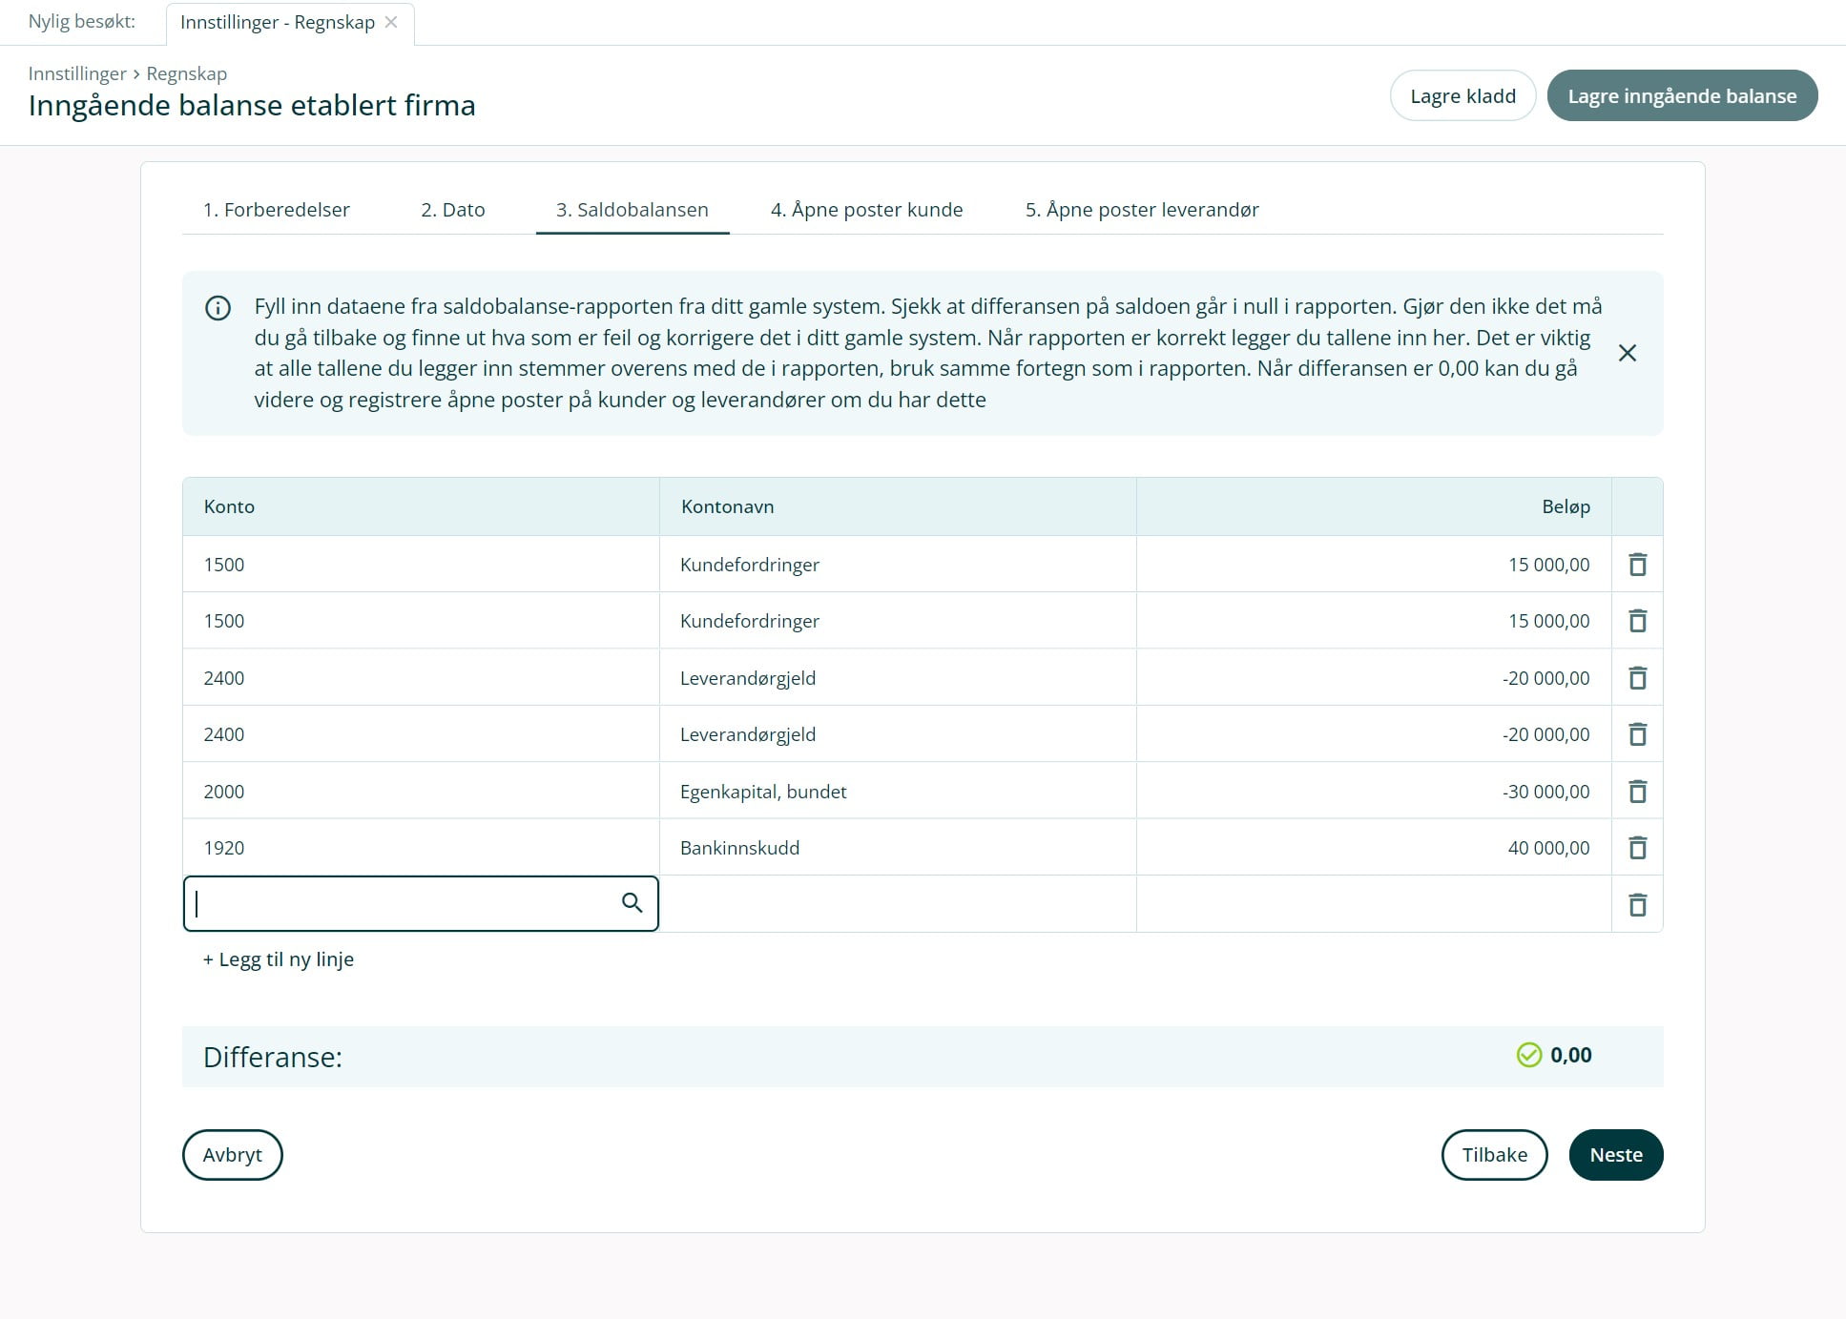Switch to 1. Forberedelser step
The width and height of the screenshot is (1846, 1319).
276,210
